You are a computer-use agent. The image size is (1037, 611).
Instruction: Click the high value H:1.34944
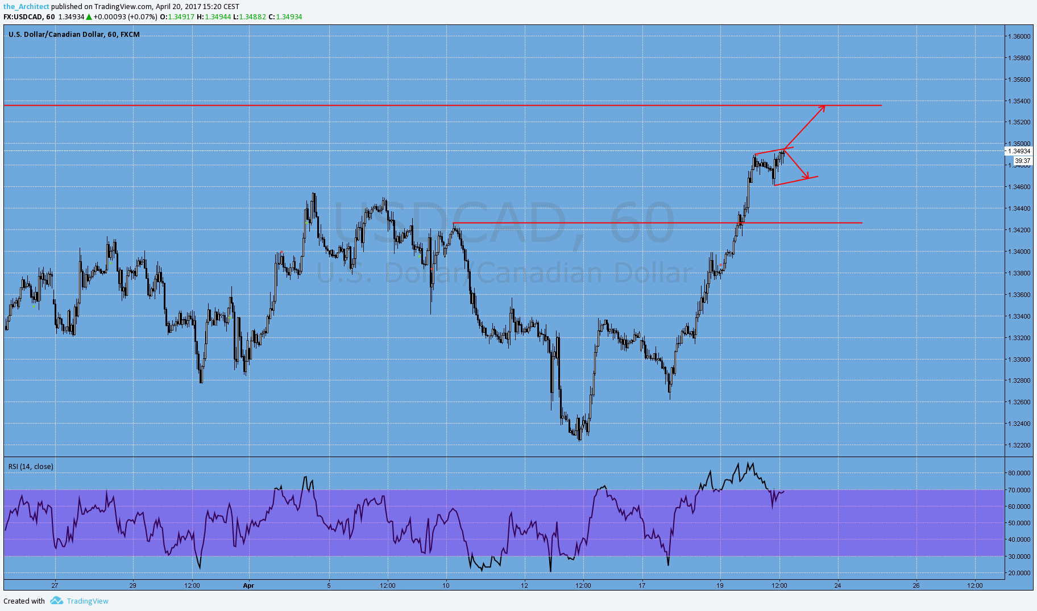tap(214, 16)
